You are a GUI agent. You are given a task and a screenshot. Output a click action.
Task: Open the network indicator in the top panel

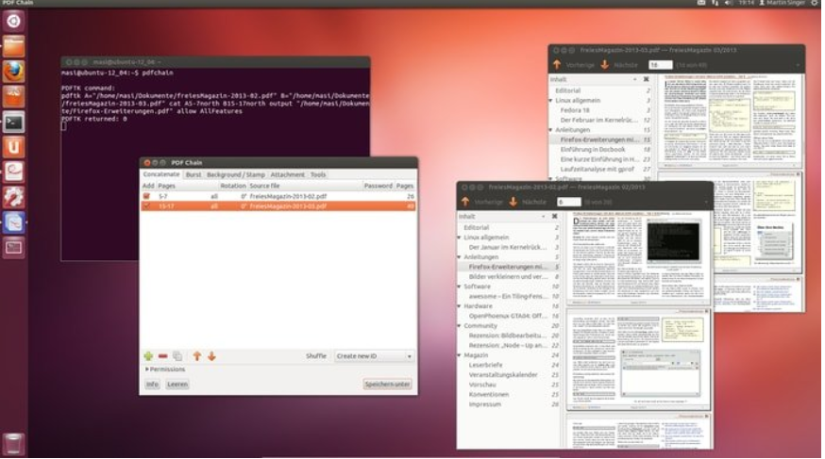(x=716, y=3)
